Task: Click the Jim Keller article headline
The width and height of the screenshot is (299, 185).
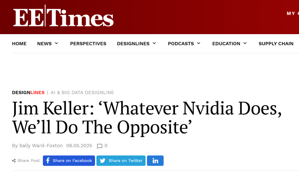Action: [147, 118]
